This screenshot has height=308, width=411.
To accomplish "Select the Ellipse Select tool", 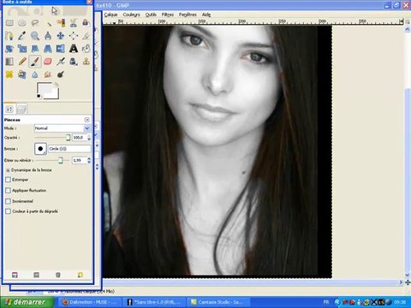I will [22, 23].
